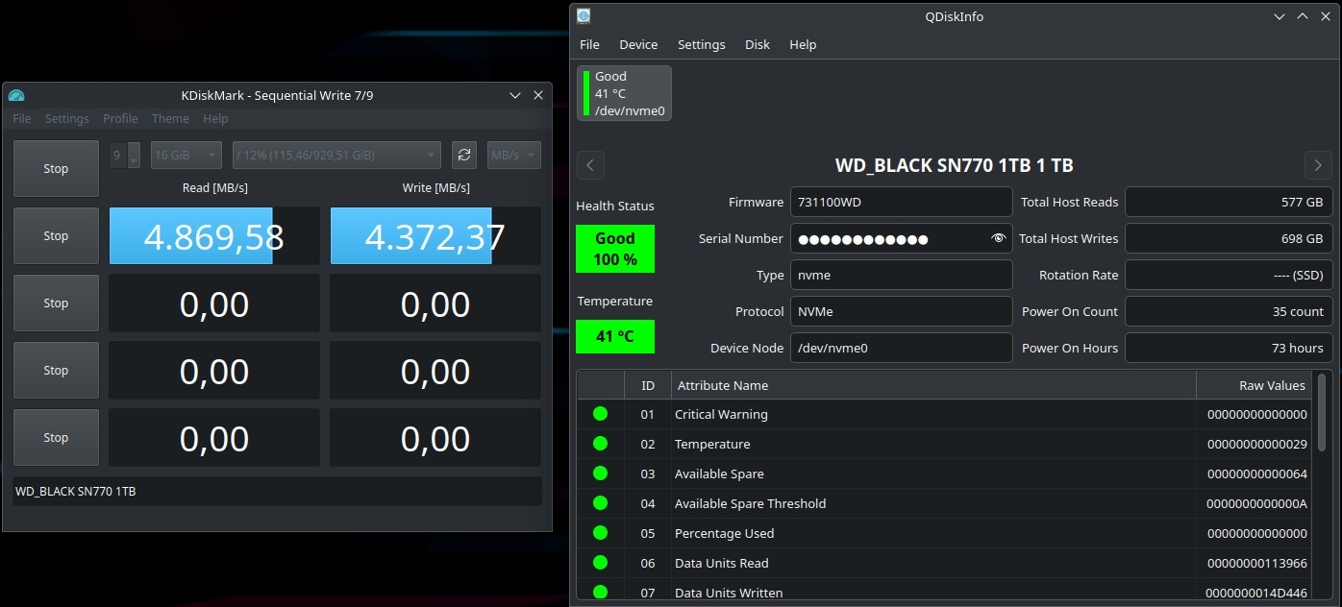The height and width of the screenshot is (607, 1342).
Task: Open the test count dropdown showing 9
Action: point(125,155)
